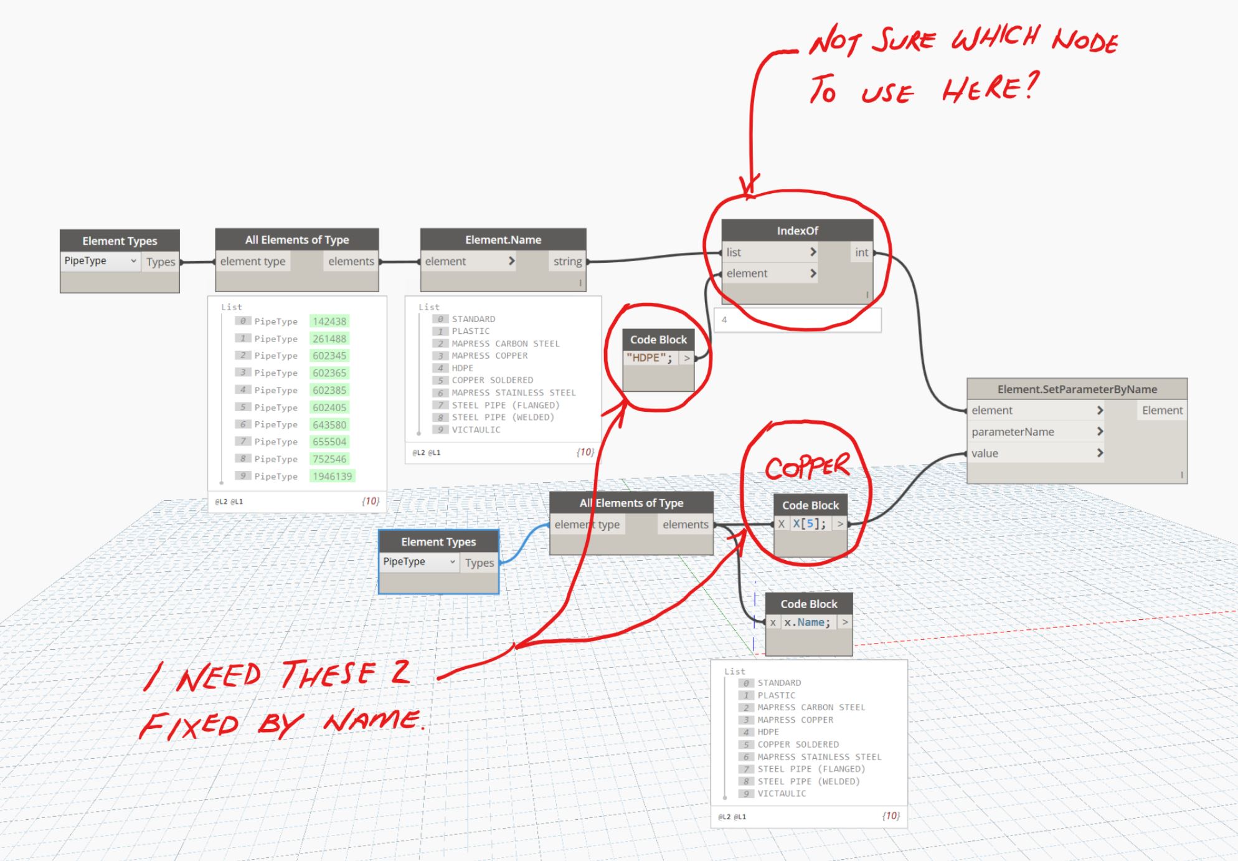1238x861 pixels.
Task: Click the IndexOf result value 4
Action: [724, 320]
